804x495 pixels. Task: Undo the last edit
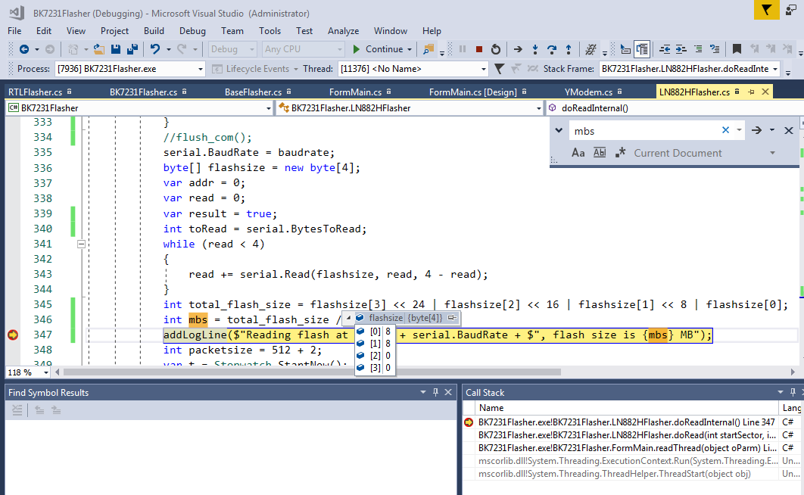155,49
